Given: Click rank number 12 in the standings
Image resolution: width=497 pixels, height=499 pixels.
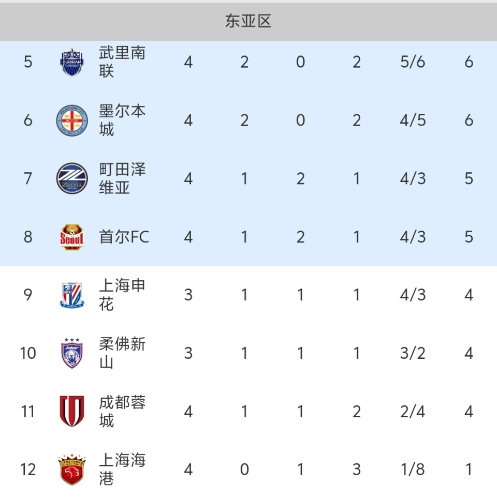Looking at the screenshot, I should [x=28, y=470].
